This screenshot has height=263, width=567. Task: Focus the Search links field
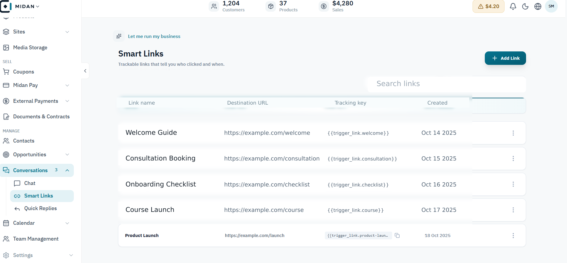pos(447,84)
